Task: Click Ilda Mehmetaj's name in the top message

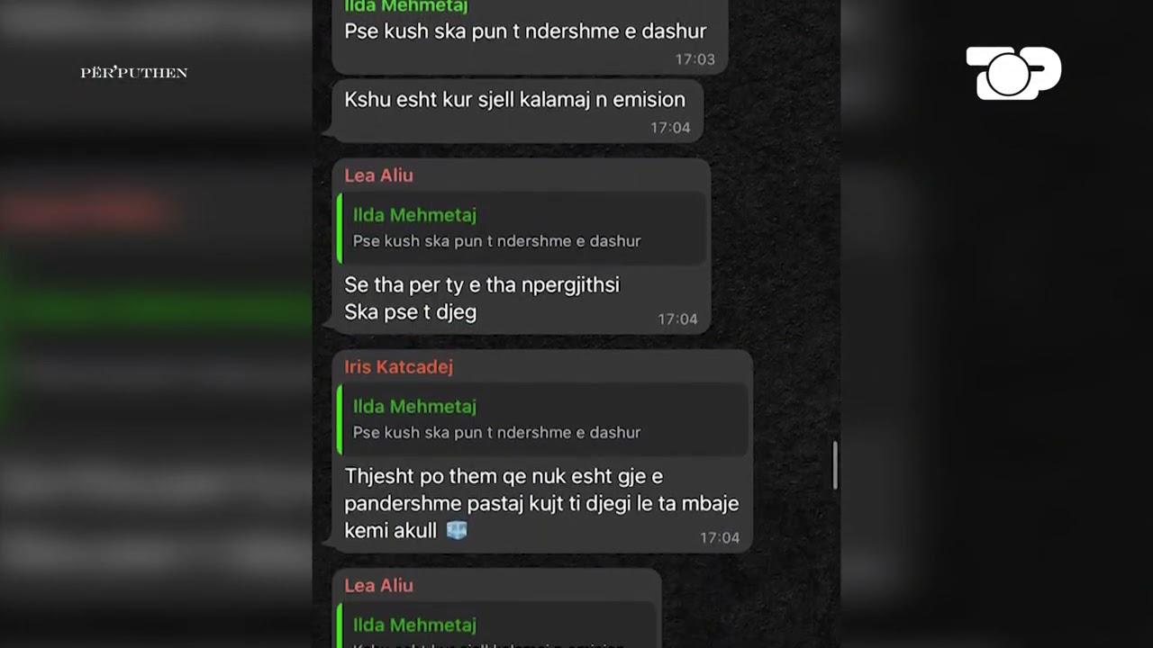Action: tap(405, 6)
